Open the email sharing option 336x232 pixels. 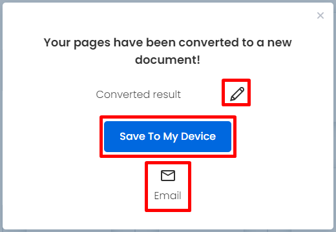(168, 185)
